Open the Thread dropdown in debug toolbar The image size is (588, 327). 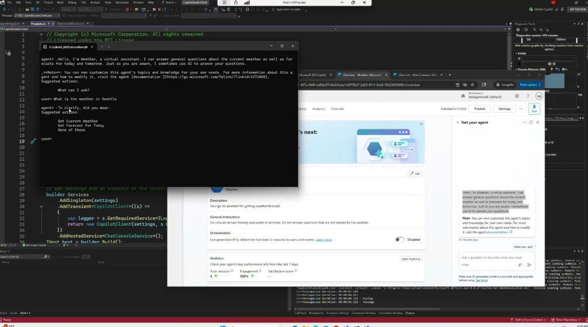tap(123, 16)
